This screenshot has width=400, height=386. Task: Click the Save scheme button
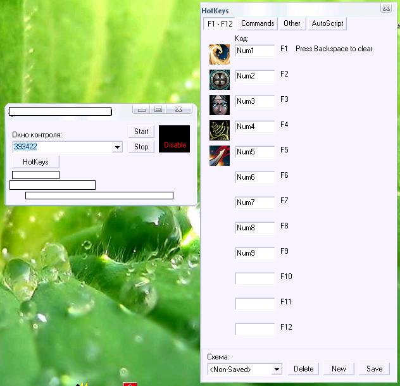374,369
